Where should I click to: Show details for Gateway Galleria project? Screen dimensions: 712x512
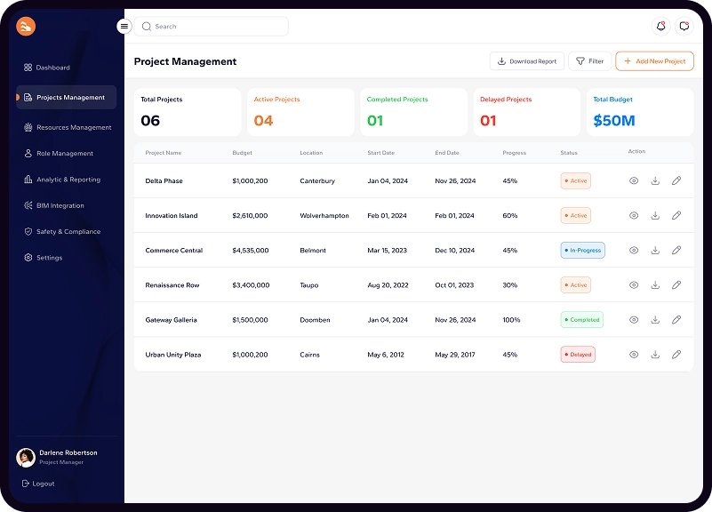coord(633,319)
